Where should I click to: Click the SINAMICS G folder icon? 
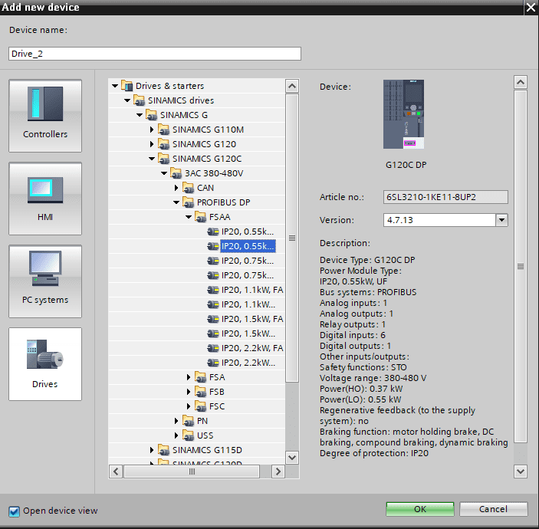coord(152,115)
